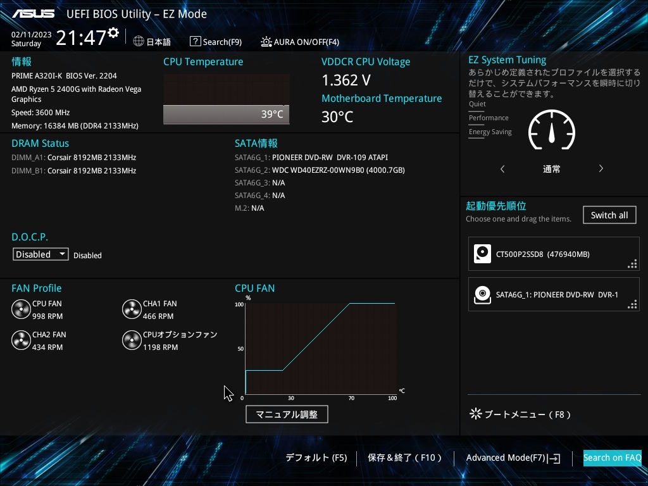Viewport: 648px width, 486px height.
Task: Click the Memory: 16384 MB text
Action: click(75, 126)
